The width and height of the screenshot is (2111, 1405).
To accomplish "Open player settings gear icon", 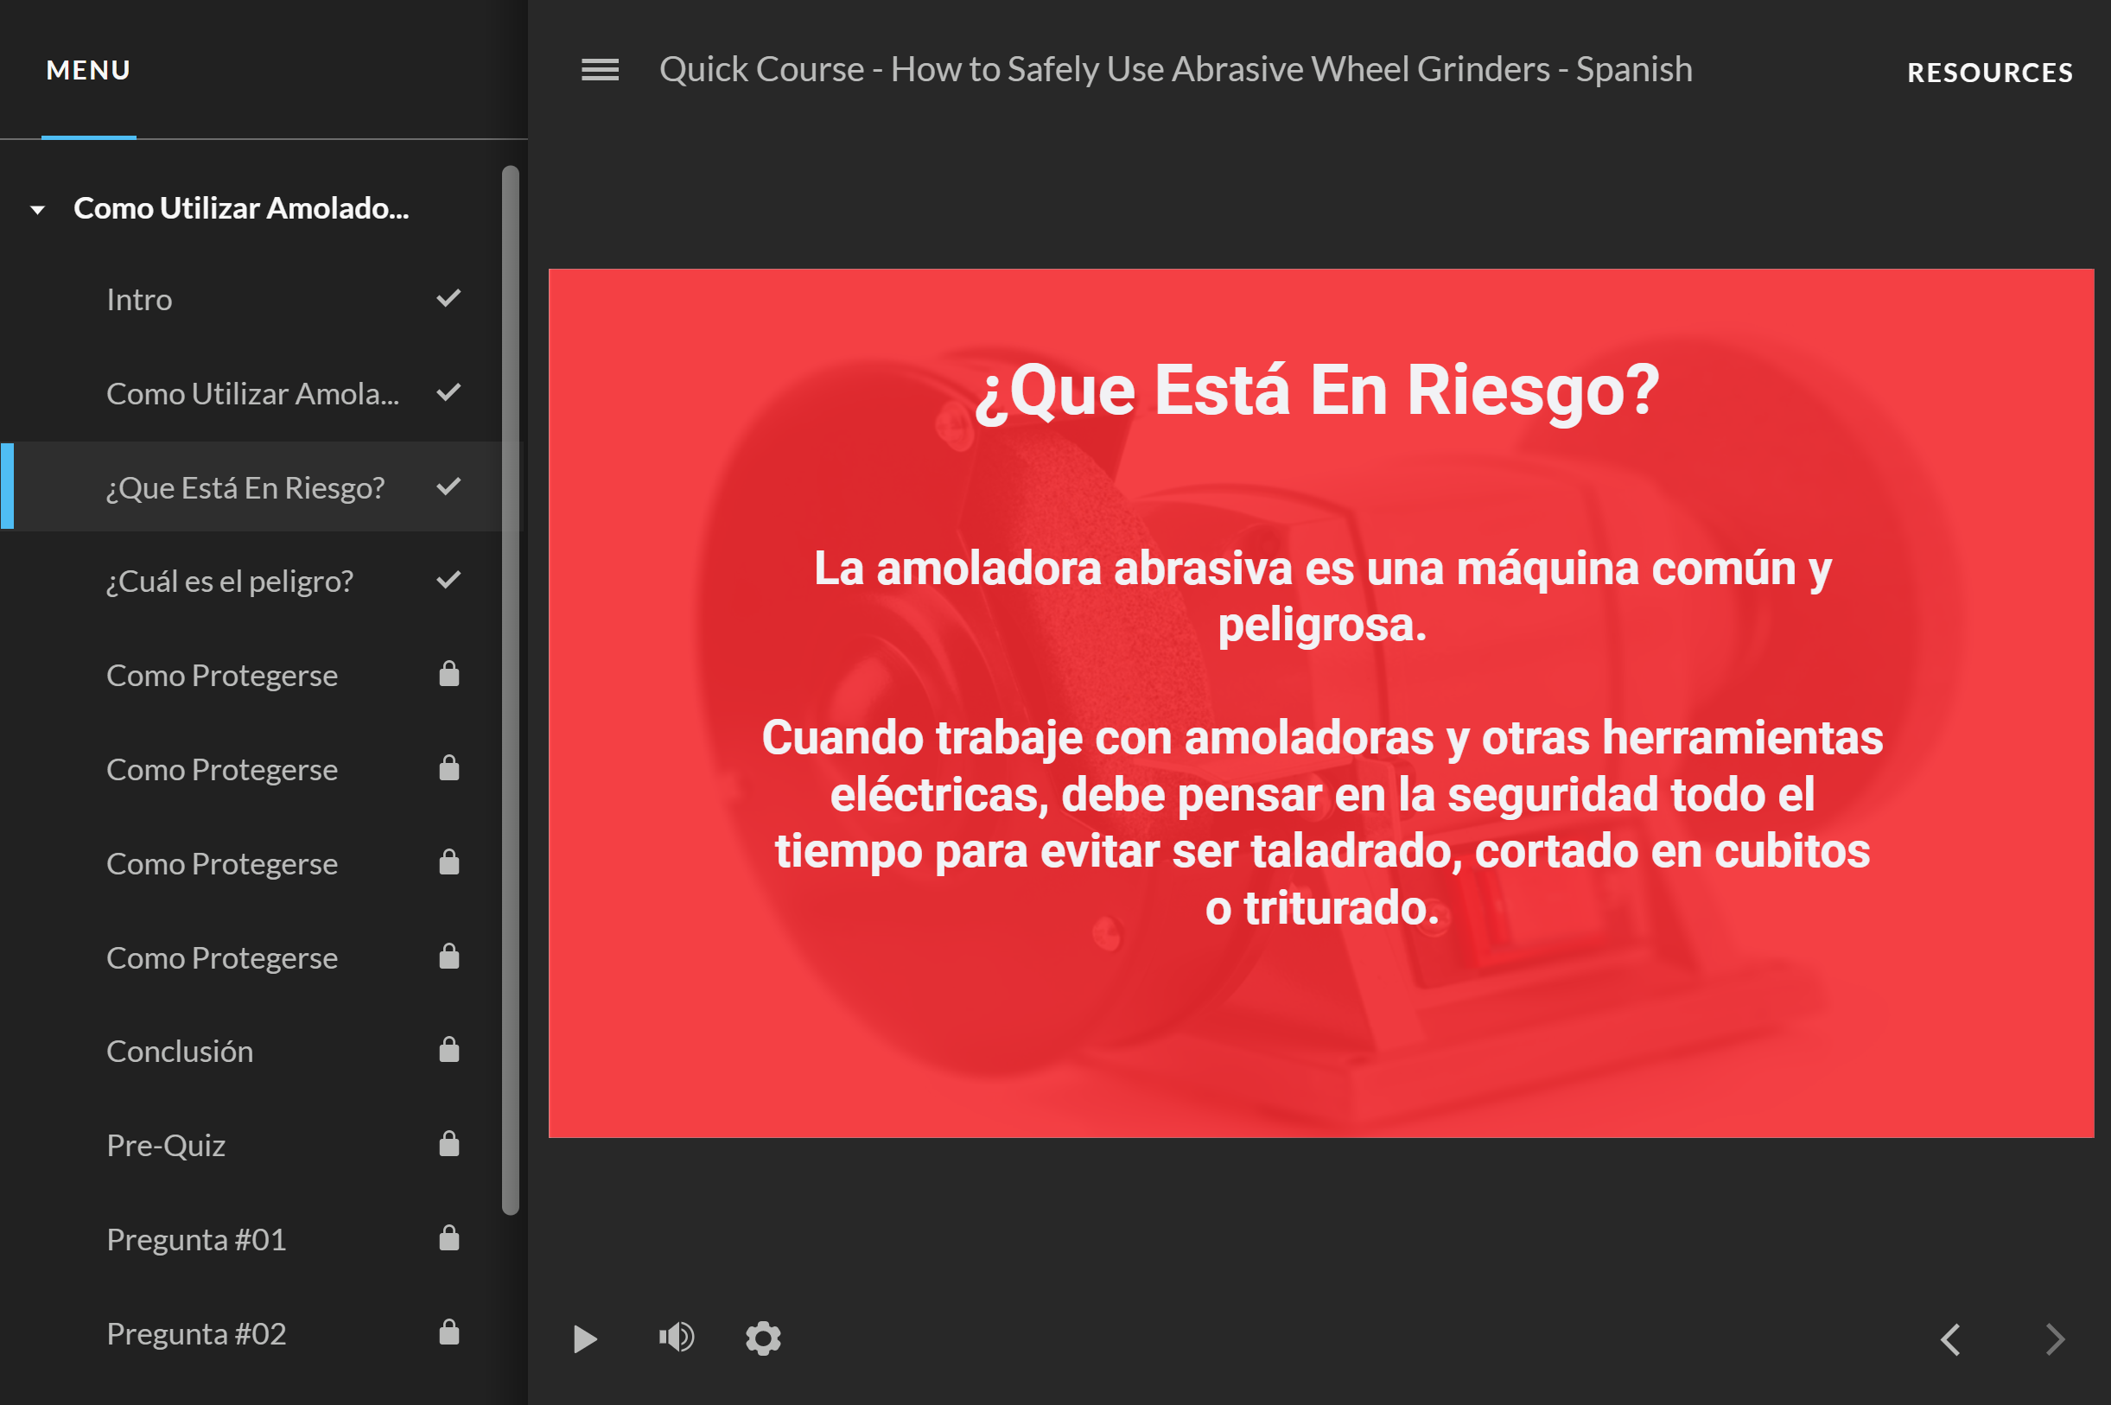I will pos(763,1338).
